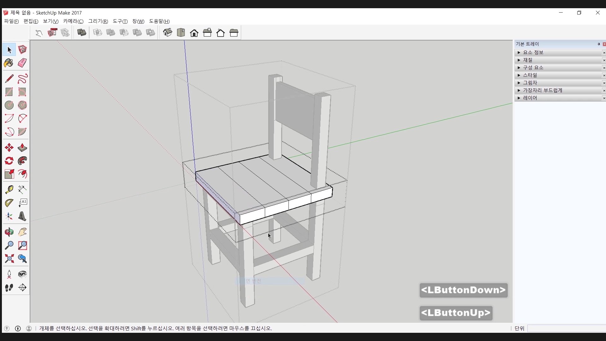Screen dimensions: 606x341
Task: Expand the 레이어 panel
Action: tap(519, 98)
